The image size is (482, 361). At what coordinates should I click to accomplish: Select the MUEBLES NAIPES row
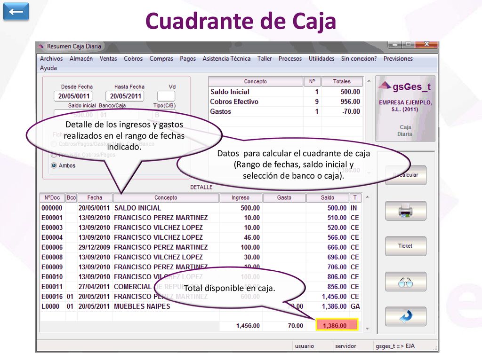coord(201,306)
